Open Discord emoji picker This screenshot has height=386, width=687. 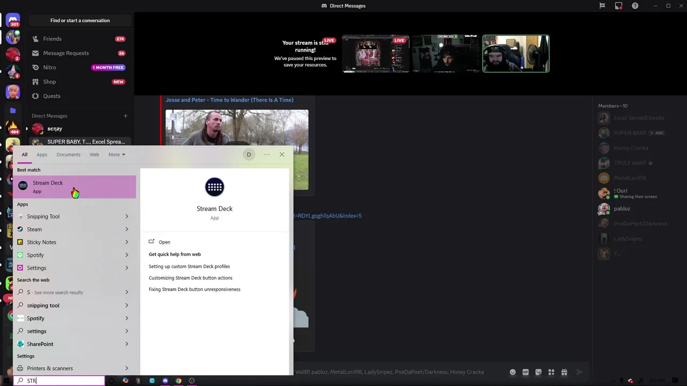click(x=513, y=372)
